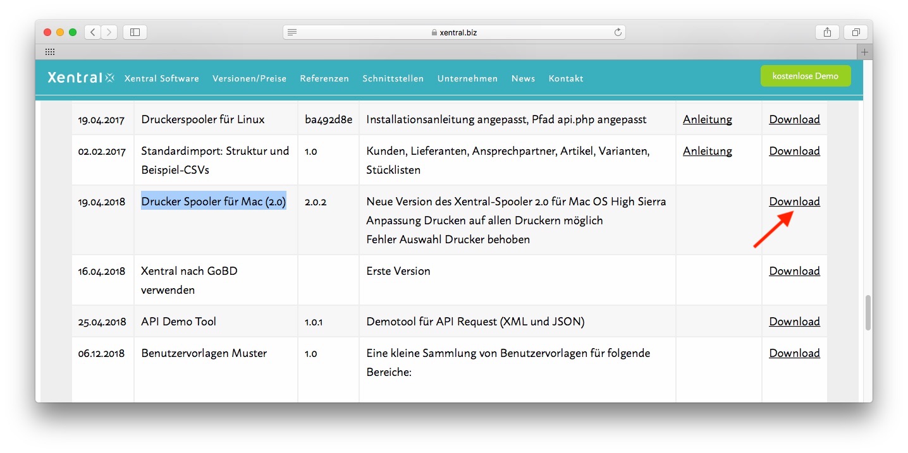Screen dimensions: 908x453
Task: Click the reload page icon
Action: coord(618,32)
